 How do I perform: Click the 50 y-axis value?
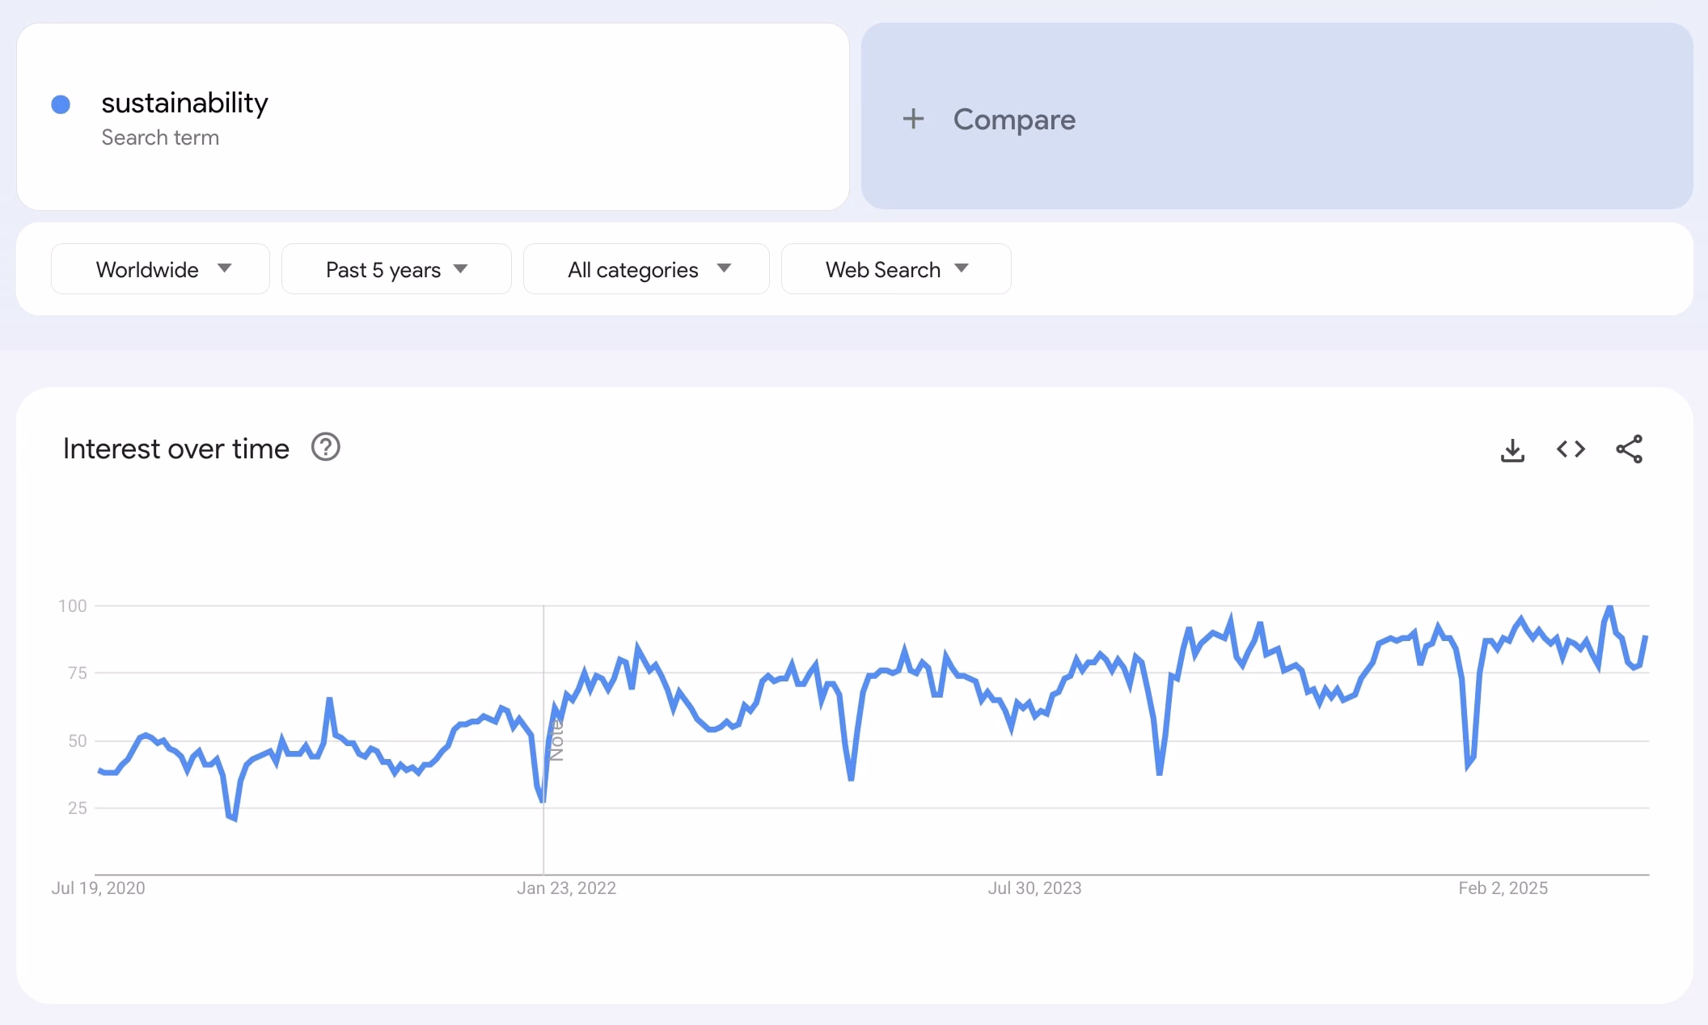[77, 740]
